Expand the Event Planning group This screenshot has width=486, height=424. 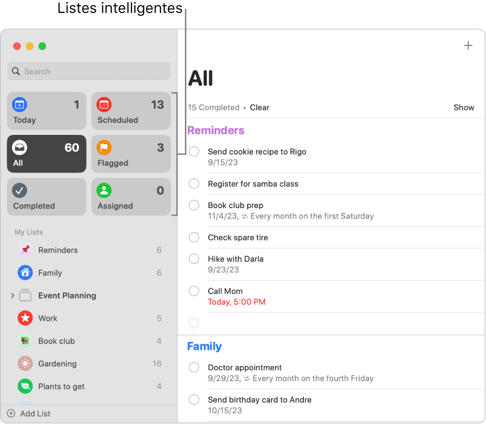click(x=13, y=296)
